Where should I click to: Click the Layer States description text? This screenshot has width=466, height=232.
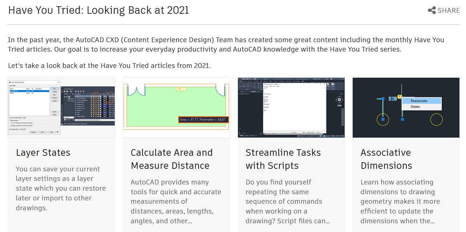point(61,188)
